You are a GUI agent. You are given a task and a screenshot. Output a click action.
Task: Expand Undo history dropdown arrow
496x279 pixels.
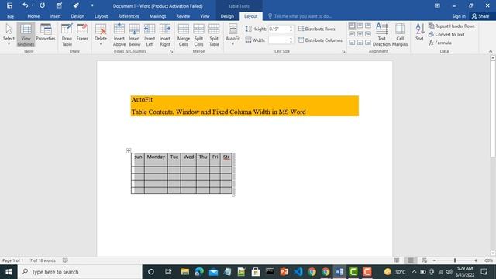[32, 5]
